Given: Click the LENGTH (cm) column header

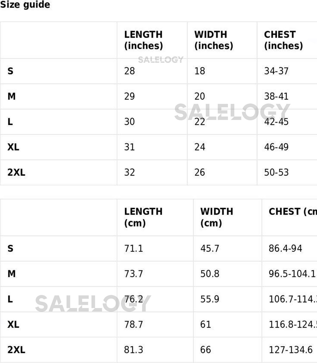Looking at the screenshot, I should (x=143, y=217).
